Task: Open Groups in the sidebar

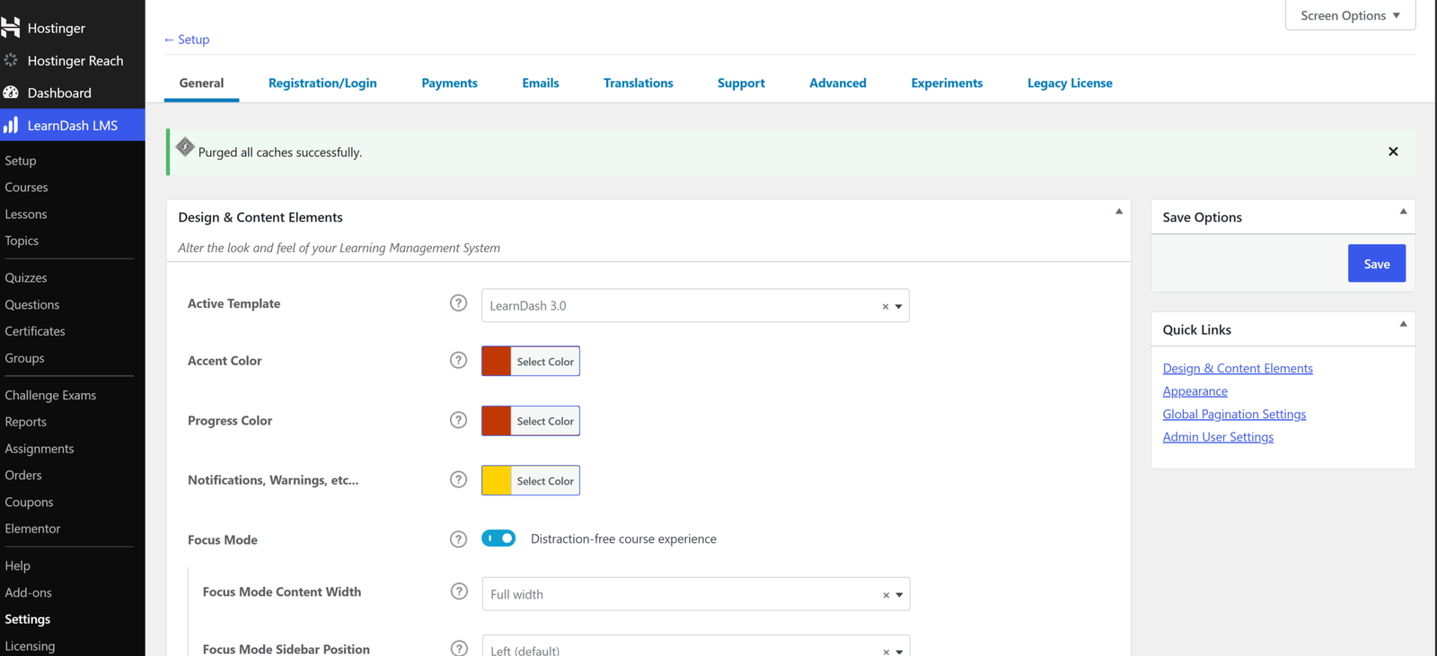Action: pos(24,358)
